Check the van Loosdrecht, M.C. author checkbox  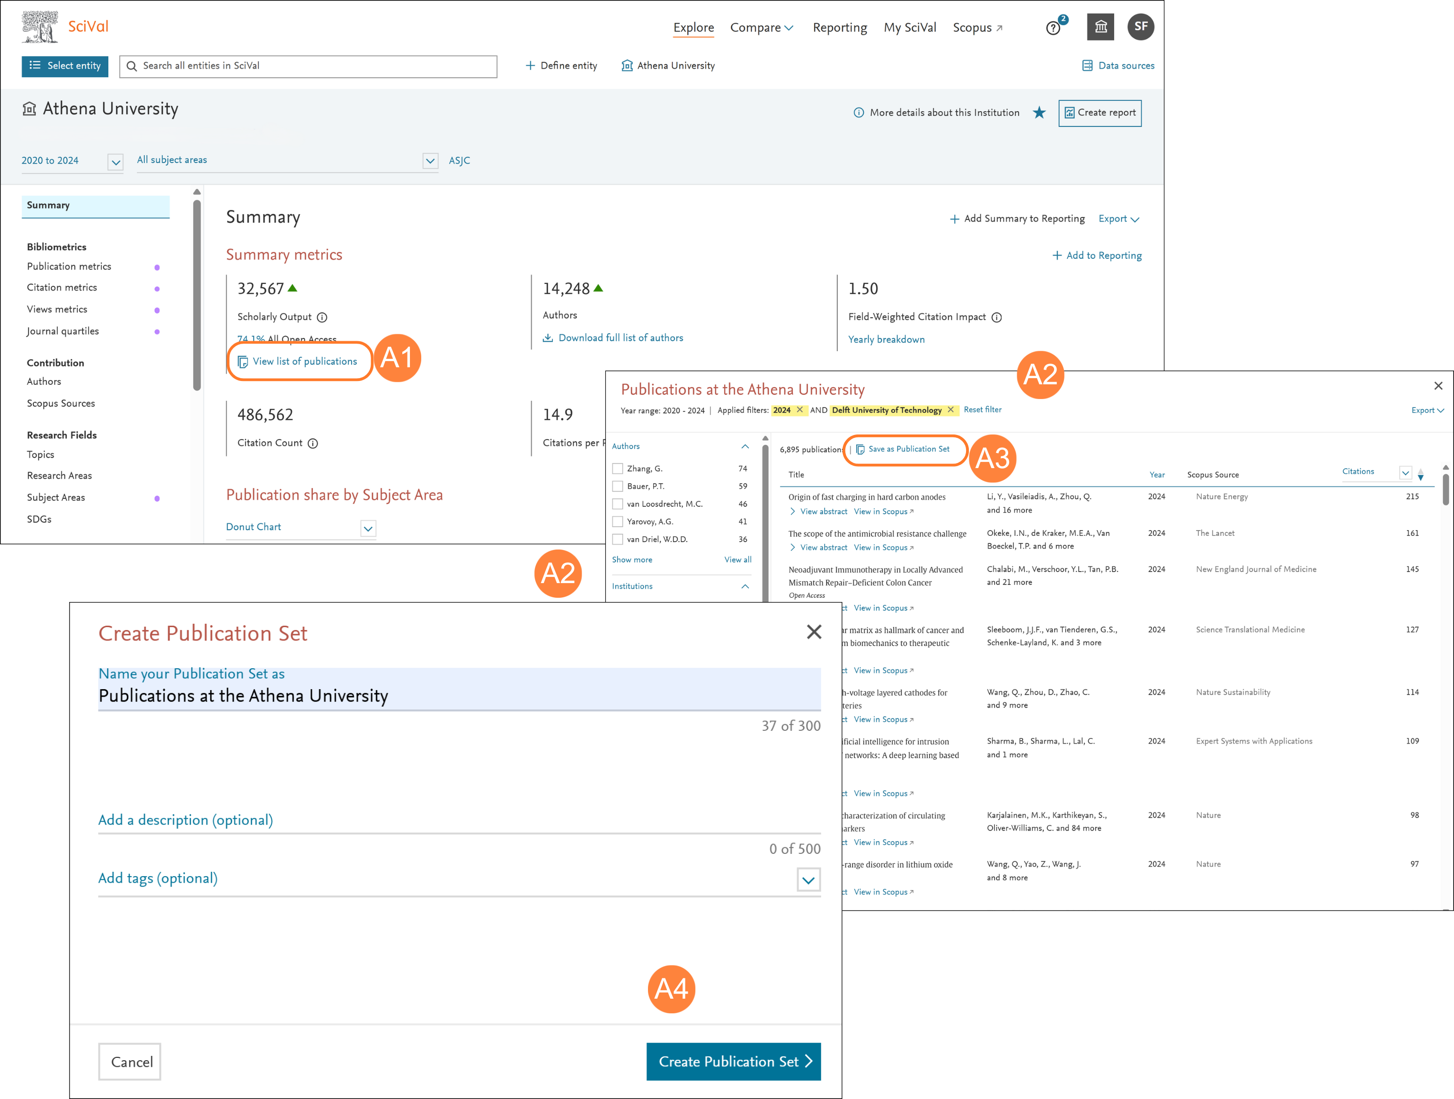(x=617, y=504)
